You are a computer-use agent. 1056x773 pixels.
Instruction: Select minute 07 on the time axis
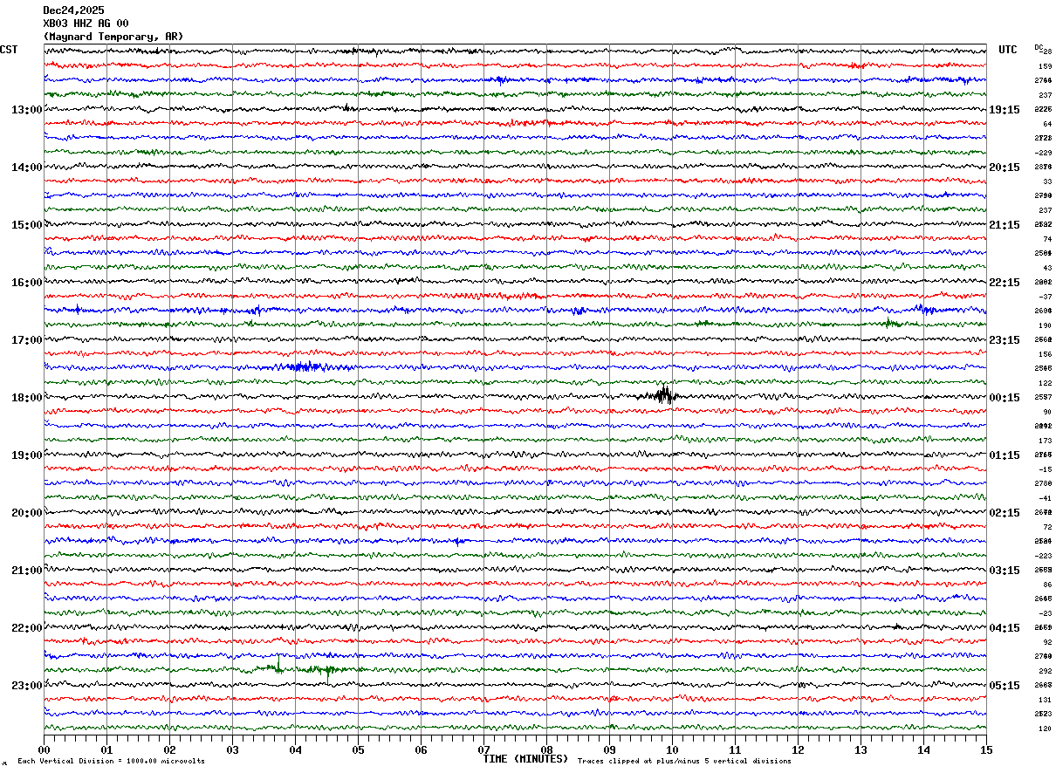point(483,749)
